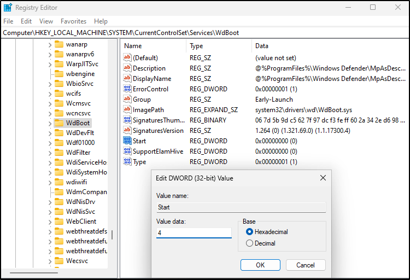Click the SupportElamHive DWORD value icon
This screenshot has width=410, height=280.
[x=127, y=151]
